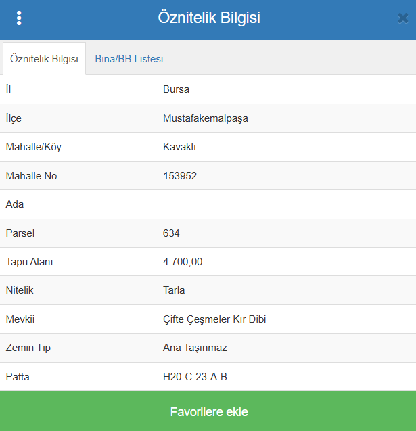Click the Mahalle No value 153952
The height and width of the screenshot is (431, 416).
(x=180, y=176)
